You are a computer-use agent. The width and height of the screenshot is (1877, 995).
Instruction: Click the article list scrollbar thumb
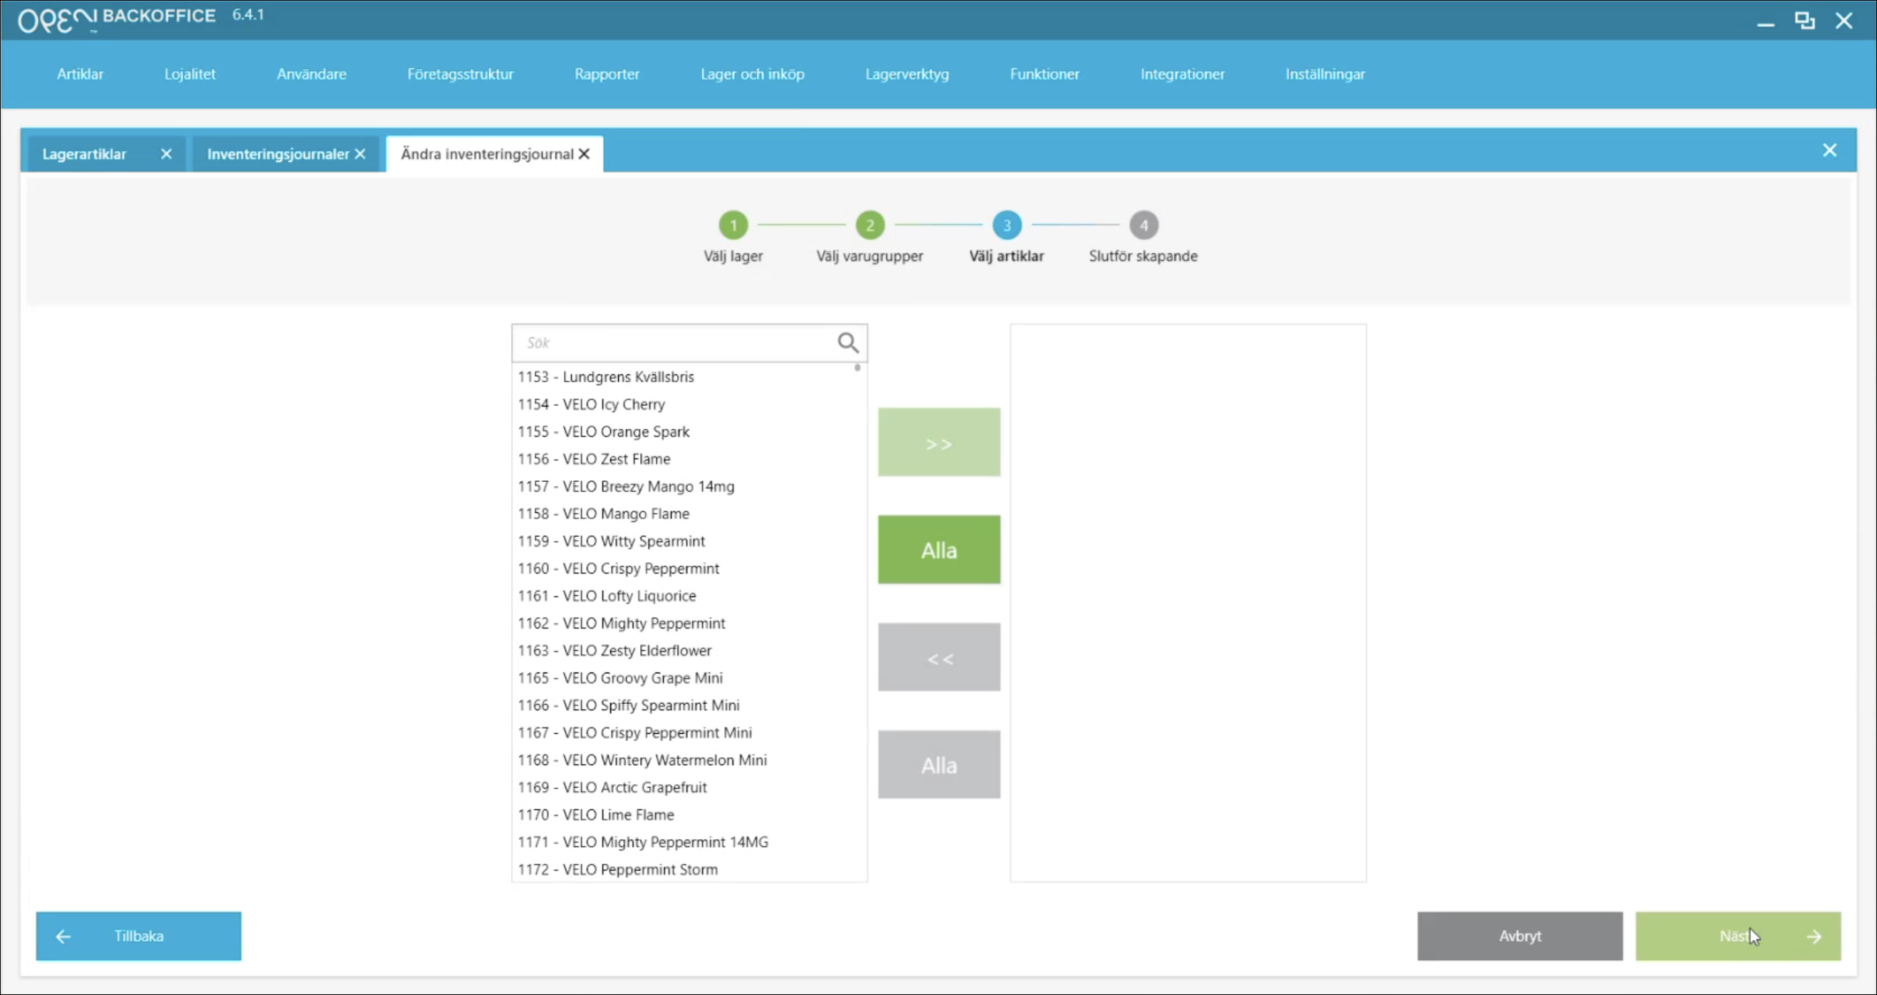click(857, 368)
